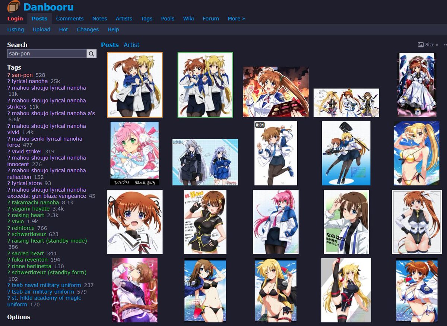Viewport: 447px width, 326px height.
Task: Open the takamachi nanoha character tag
Action: 35,202
